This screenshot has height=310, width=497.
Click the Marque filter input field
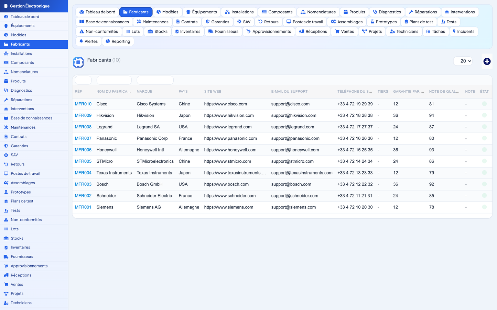coord(155,80)
